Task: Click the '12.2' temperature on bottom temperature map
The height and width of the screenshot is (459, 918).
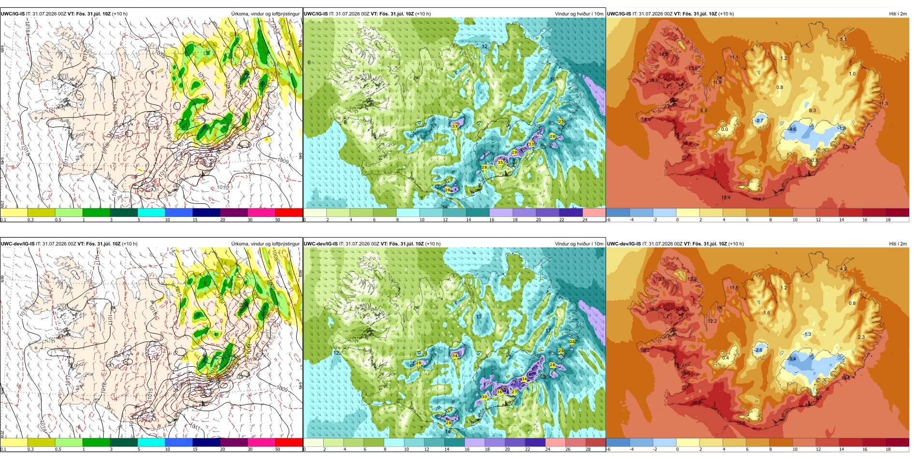Action: (712, 321)
